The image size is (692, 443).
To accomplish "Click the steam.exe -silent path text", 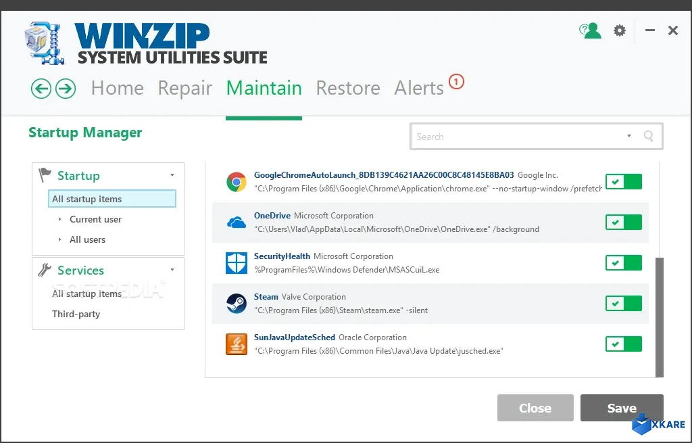I will [x=341, y=310].
